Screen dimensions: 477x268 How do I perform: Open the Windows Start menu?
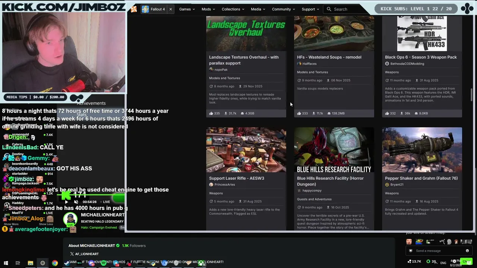pyautogui.click(x=6, y=263)
